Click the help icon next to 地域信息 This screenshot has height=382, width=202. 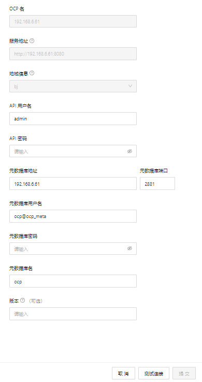click(32, 73)
